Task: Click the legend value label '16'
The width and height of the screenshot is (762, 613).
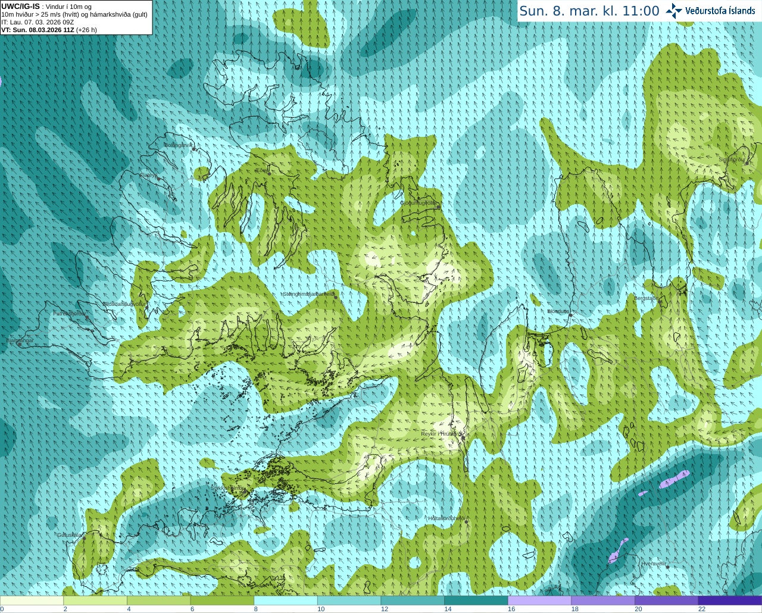Action: pyautogui.click(x=511, y=609)
